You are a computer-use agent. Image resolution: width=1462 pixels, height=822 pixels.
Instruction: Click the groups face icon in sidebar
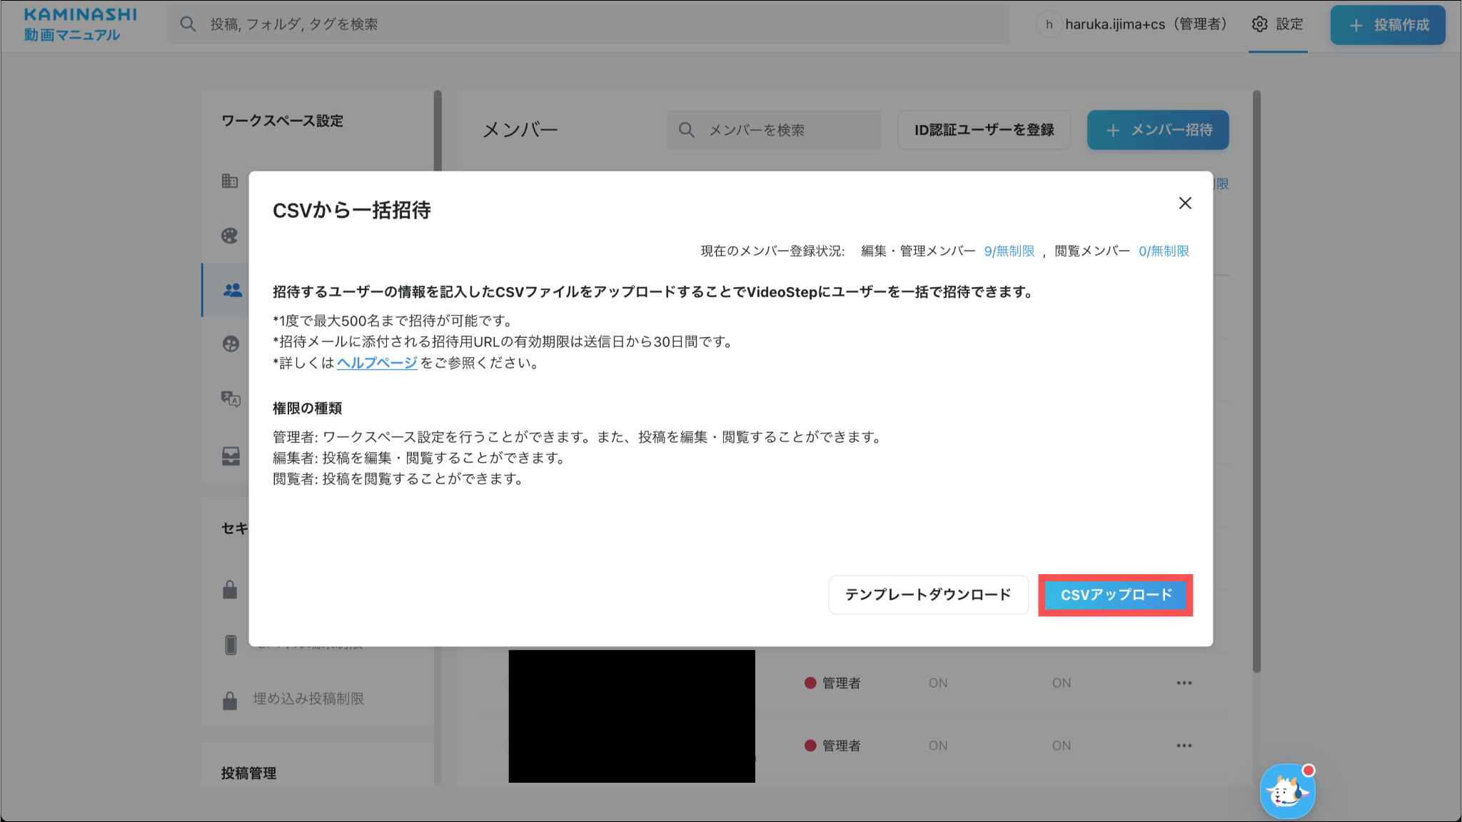coord(230,344)
